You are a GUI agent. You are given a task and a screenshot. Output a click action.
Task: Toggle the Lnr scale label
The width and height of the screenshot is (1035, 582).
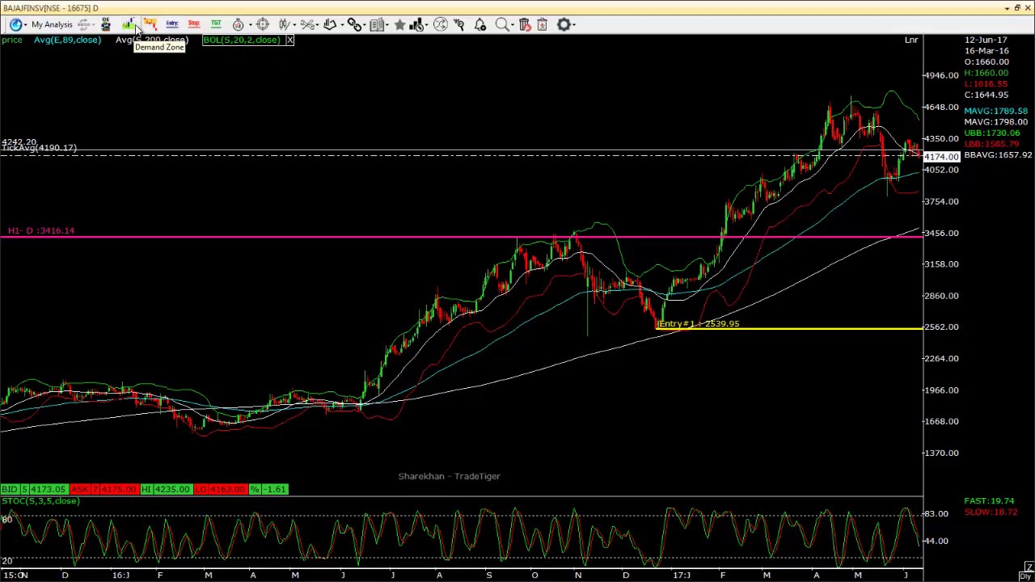911,40
